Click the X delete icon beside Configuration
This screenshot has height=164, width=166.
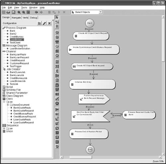tap(49, 23)
